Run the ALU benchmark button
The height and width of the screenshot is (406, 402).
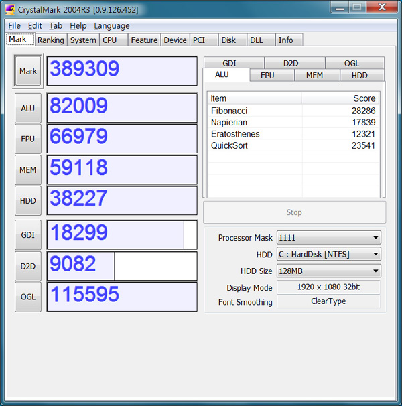(x=28, y=108)
